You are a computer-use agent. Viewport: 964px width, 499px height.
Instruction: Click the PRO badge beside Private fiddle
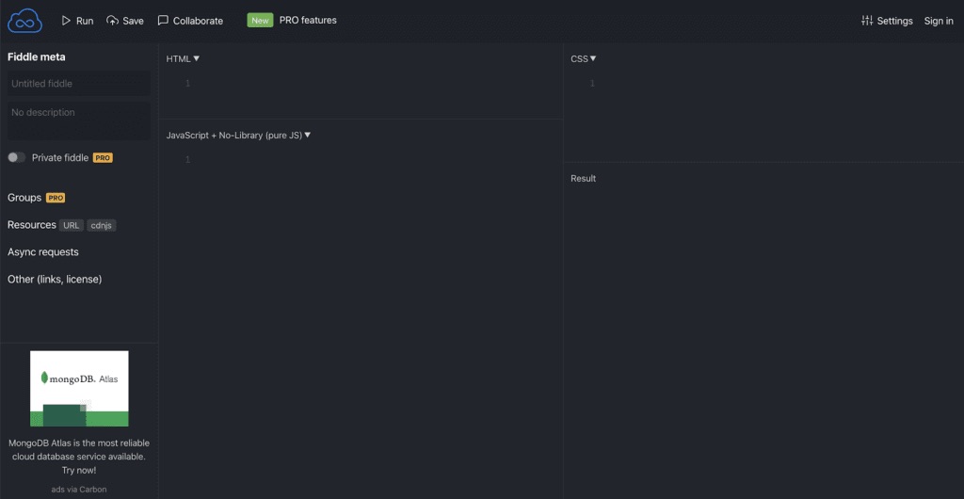click(103, 158)
